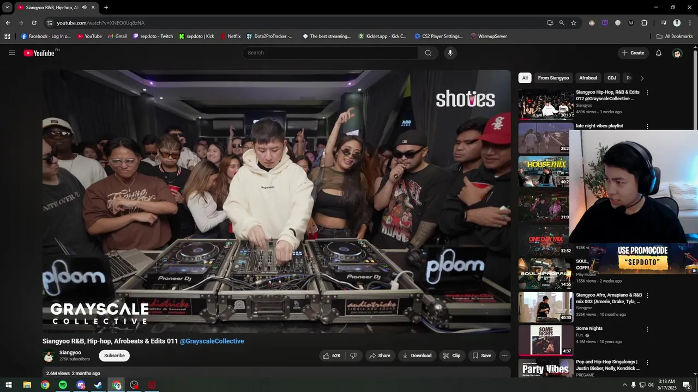Save video to a playlist
Screen dimensions: 698x392
[x=482, y=356]
